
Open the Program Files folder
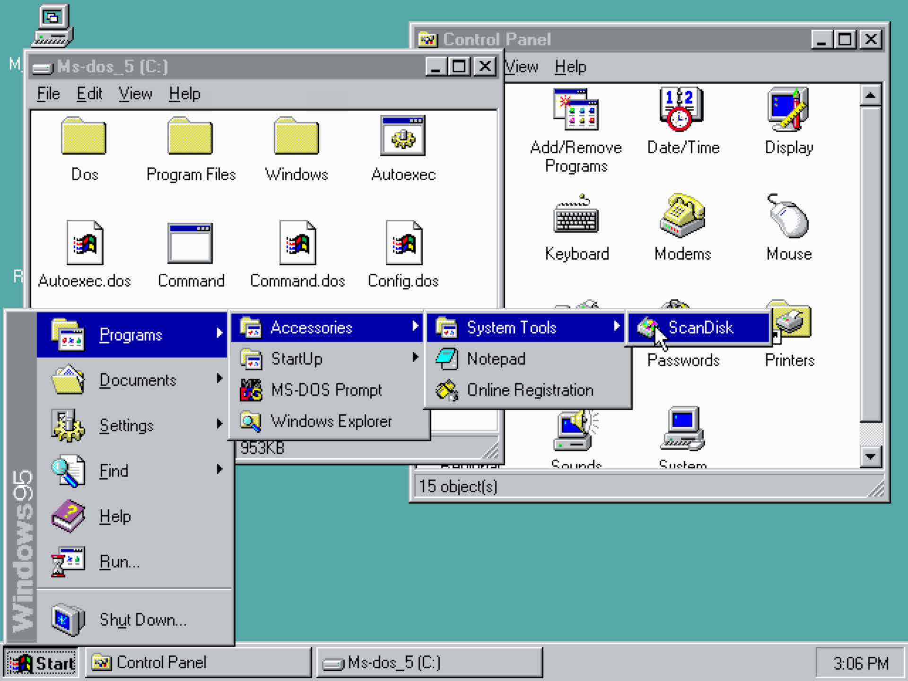coord(190,136)
